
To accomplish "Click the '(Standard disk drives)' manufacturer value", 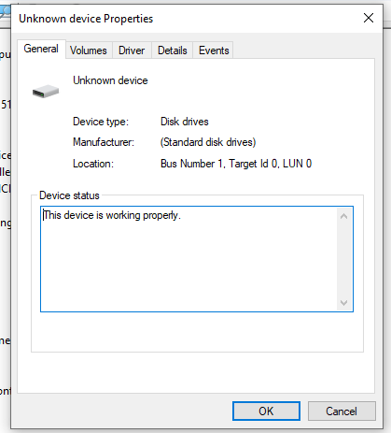I will [208, 142].
